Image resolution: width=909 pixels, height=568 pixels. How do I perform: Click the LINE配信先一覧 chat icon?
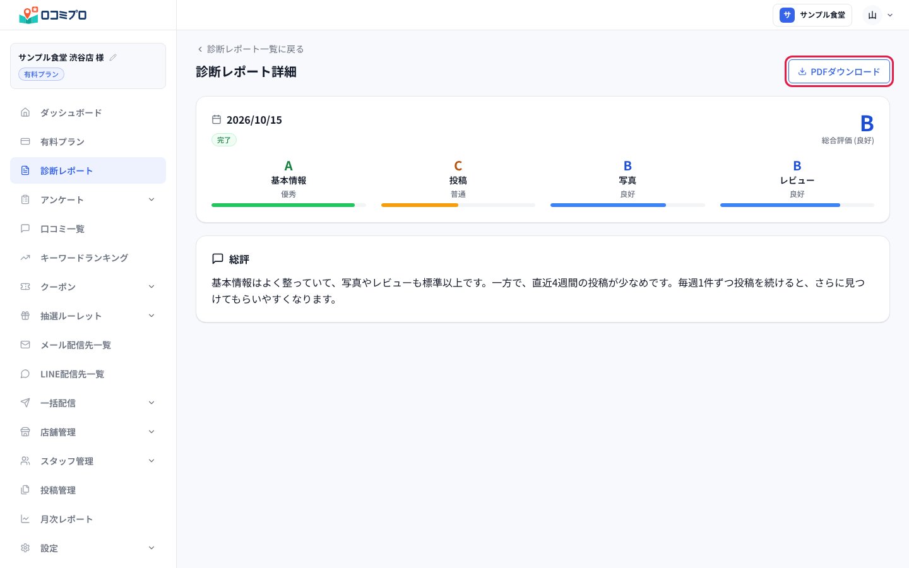click(x=25, y=374)
